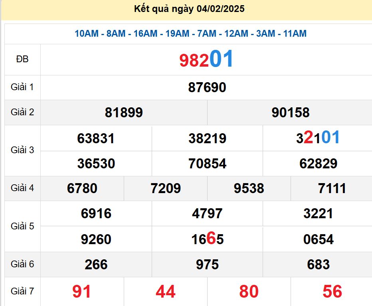Select prize number 87690
This screenshot has width=372, height=306.
pyautogui.click(x=206, y=88)
